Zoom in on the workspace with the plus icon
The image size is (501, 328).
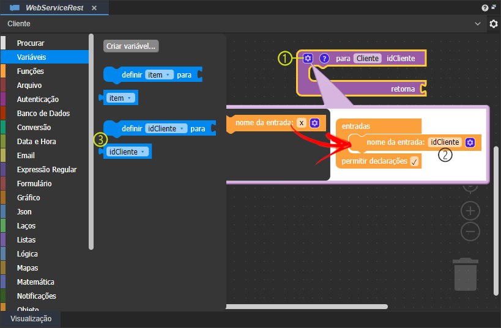click(470, 211)
